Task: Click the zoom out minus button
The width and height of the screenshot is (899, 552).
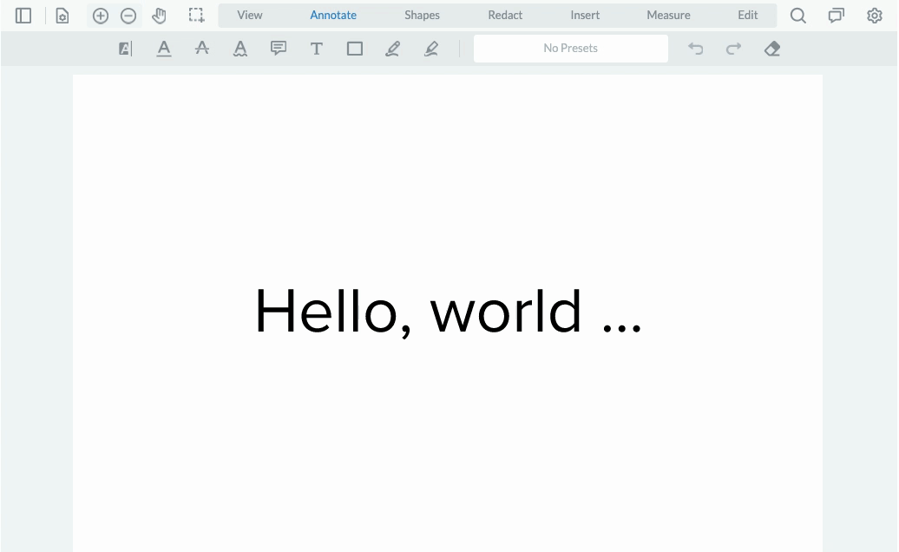Action: click(128, 16)
